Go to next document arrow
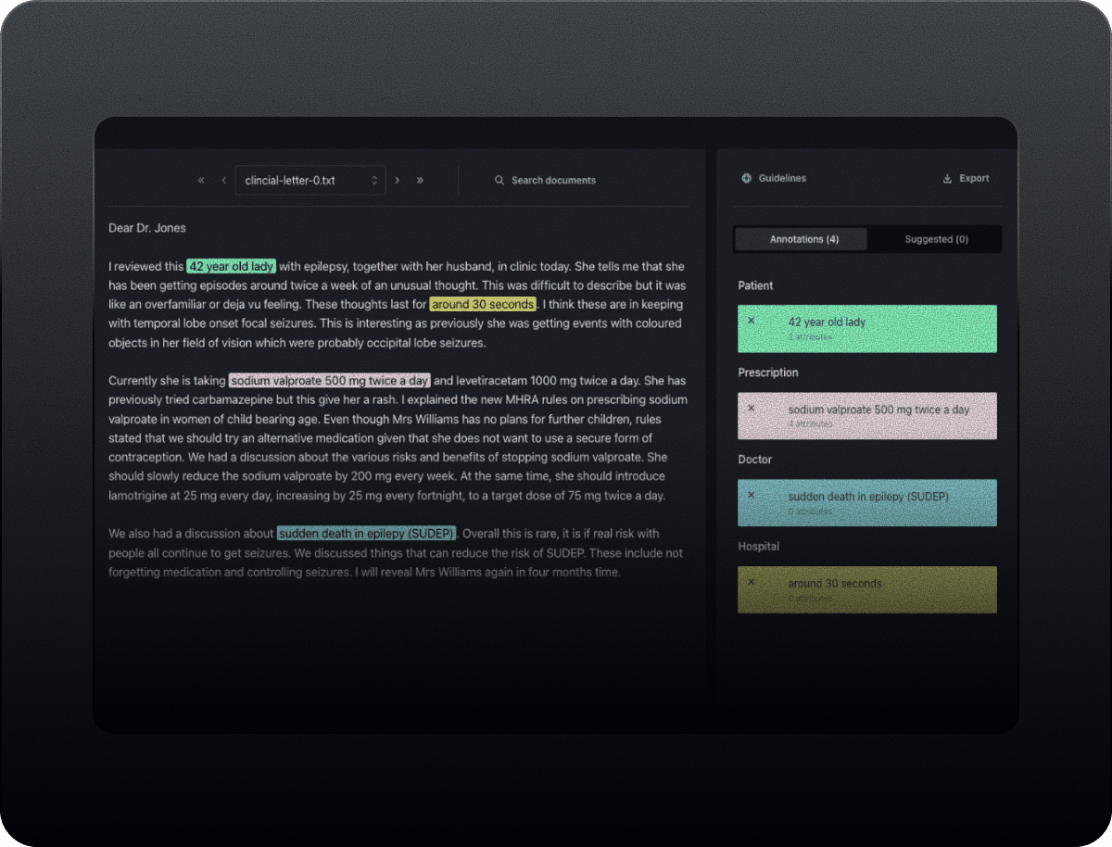Screen dimensions: 1112x847 [398, 181]
